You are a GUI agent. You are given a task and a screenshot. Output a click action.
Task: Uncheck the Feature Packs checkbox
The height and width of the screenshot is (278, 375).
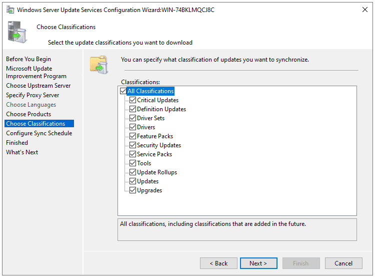coord(132,136)
